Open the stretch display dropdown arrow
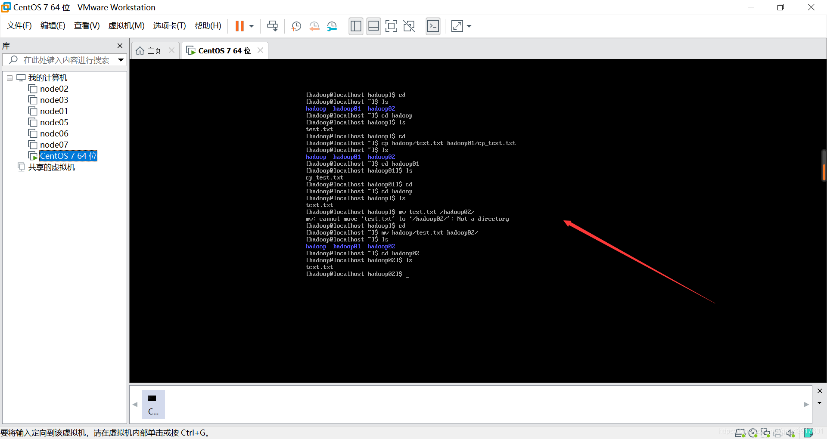Image resolution: width=827 pixels, height=439 pixels. pyautogui.click(x=469, y=26)
